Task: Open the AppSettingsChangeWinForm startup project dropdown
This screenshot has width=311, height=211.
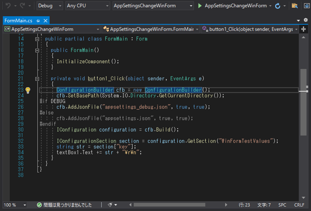Action: [153, 6]
